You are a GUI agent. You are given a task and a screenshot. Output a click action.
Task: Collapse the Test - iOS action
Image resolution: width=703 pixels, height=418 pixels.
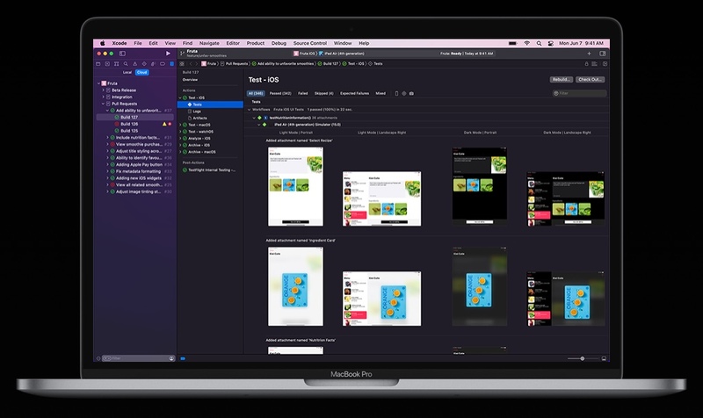tap(180, 97)
